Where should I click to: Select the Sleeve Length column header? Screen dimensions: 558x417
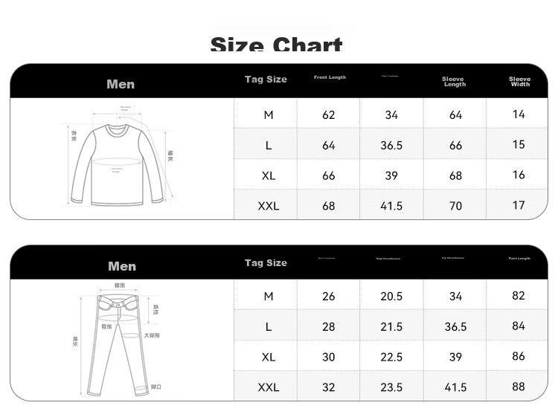coord(454,82)
